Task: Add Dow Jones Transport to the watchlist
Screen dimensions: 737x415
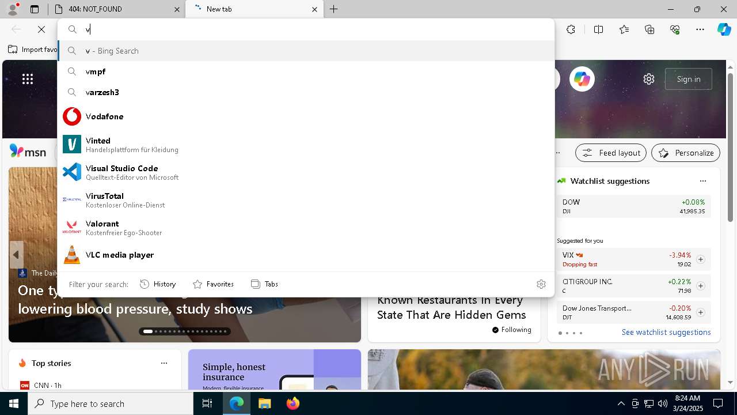Action: pyautogui.click(x=701, y=312)
